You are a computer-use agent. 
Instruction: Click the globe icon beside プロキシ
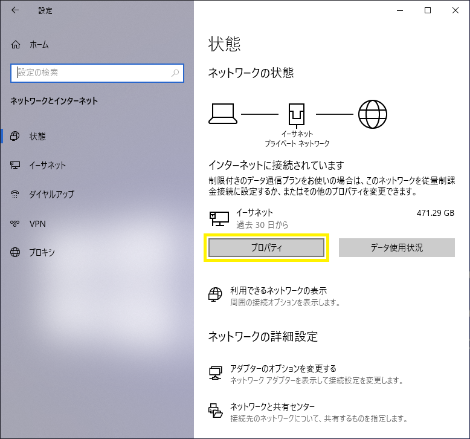tap(15, 252)
